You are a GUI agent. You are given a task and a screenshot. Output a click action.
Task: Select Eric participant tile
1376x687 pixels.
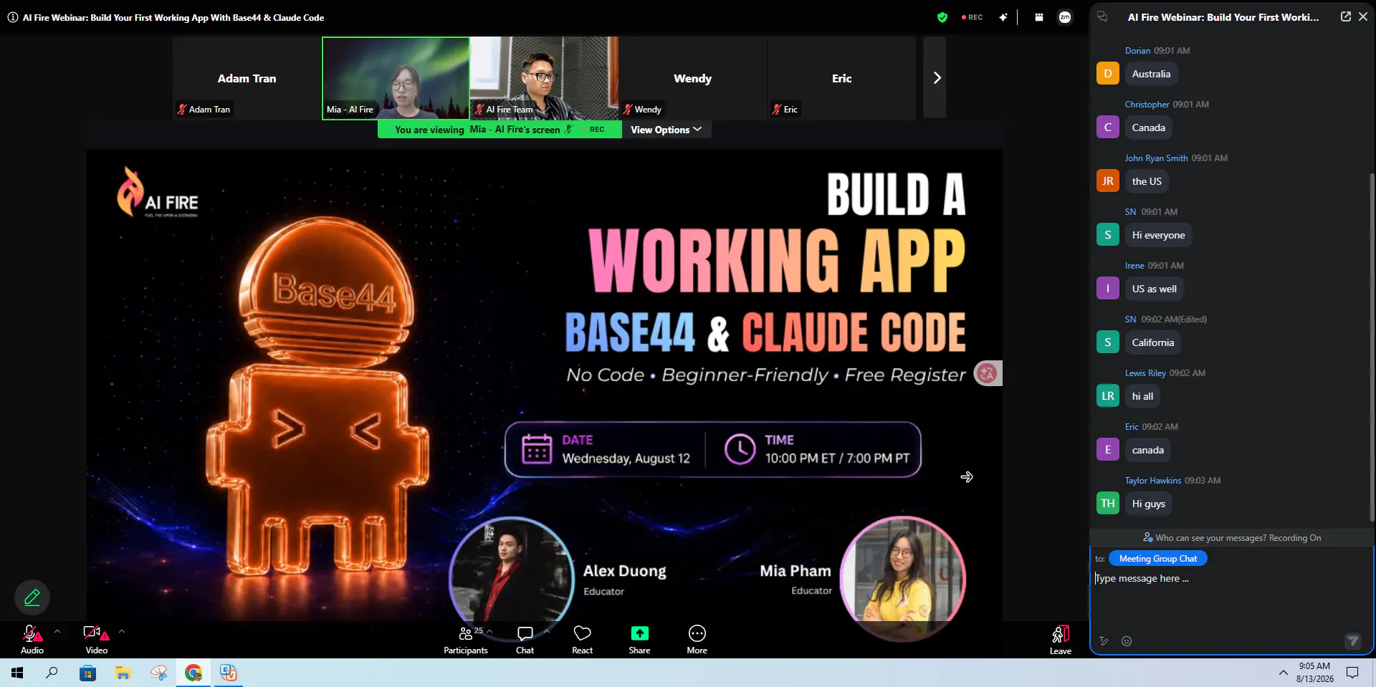click(x=841, y=78)
